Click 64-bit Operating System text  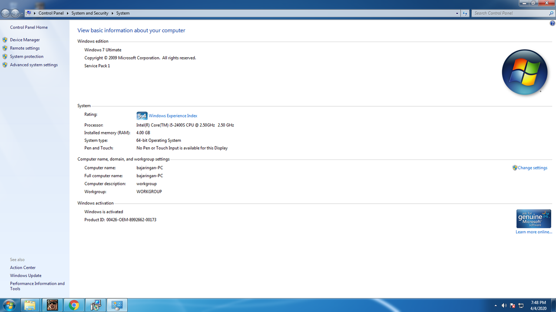159,140
